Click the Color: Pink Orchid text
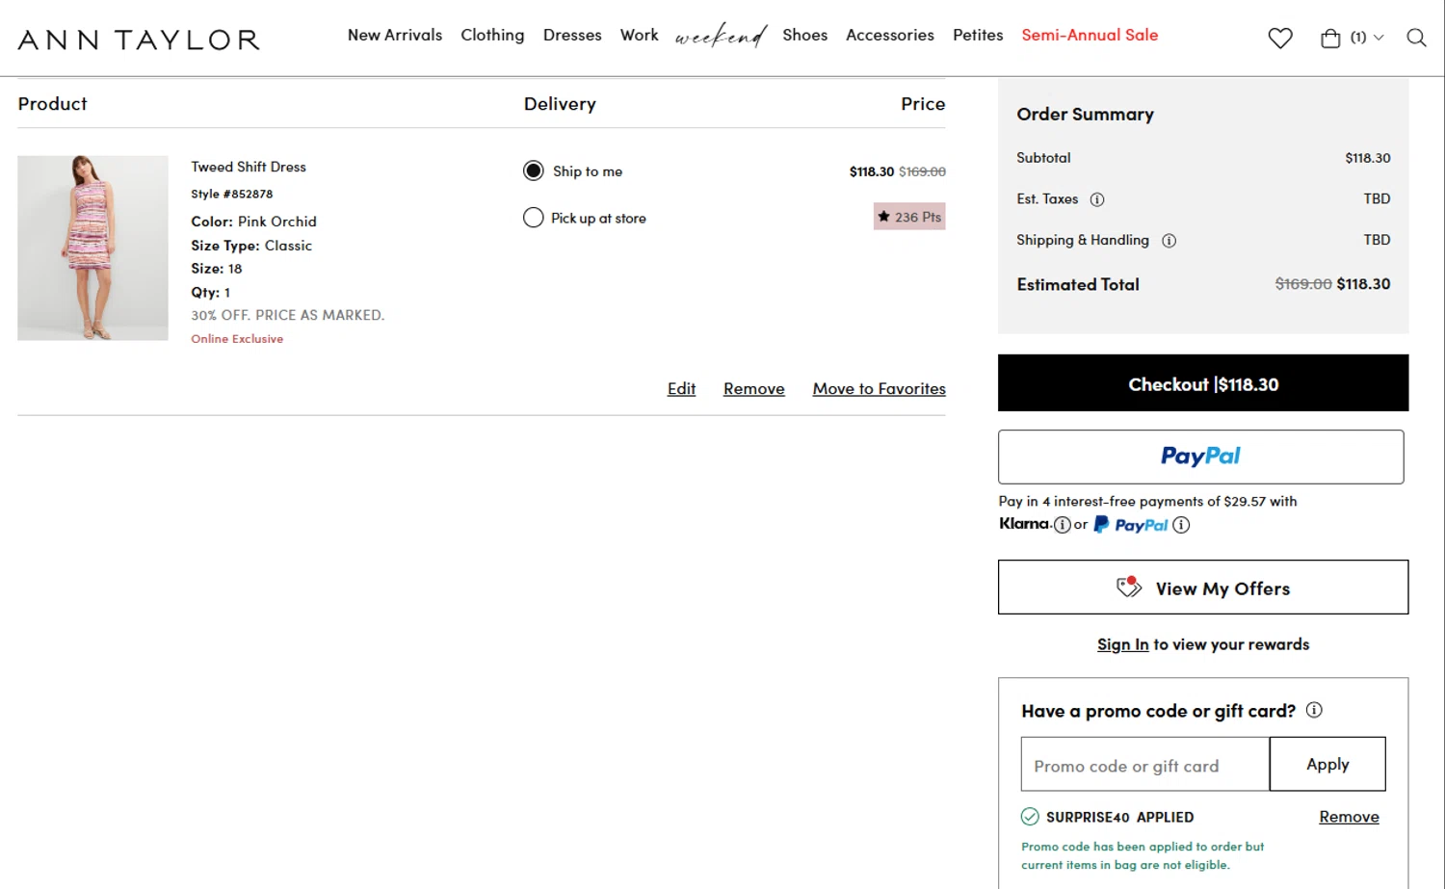Image resolution: width=1445 pixels, height=889 pixels. pos(253,222)
